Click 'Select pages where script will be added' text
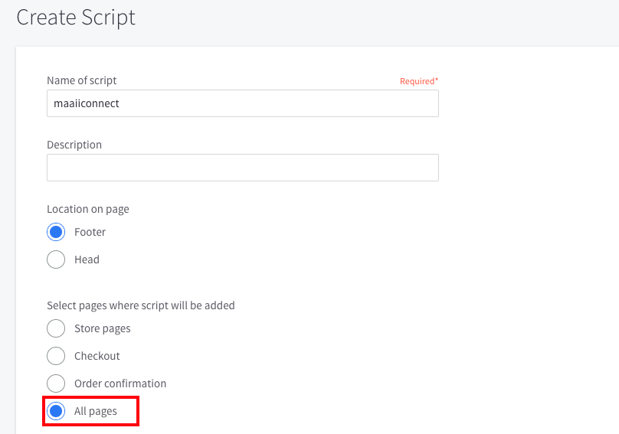Image resolution: width=619 pixels, height=434 pixels. (x=141, y=305)
